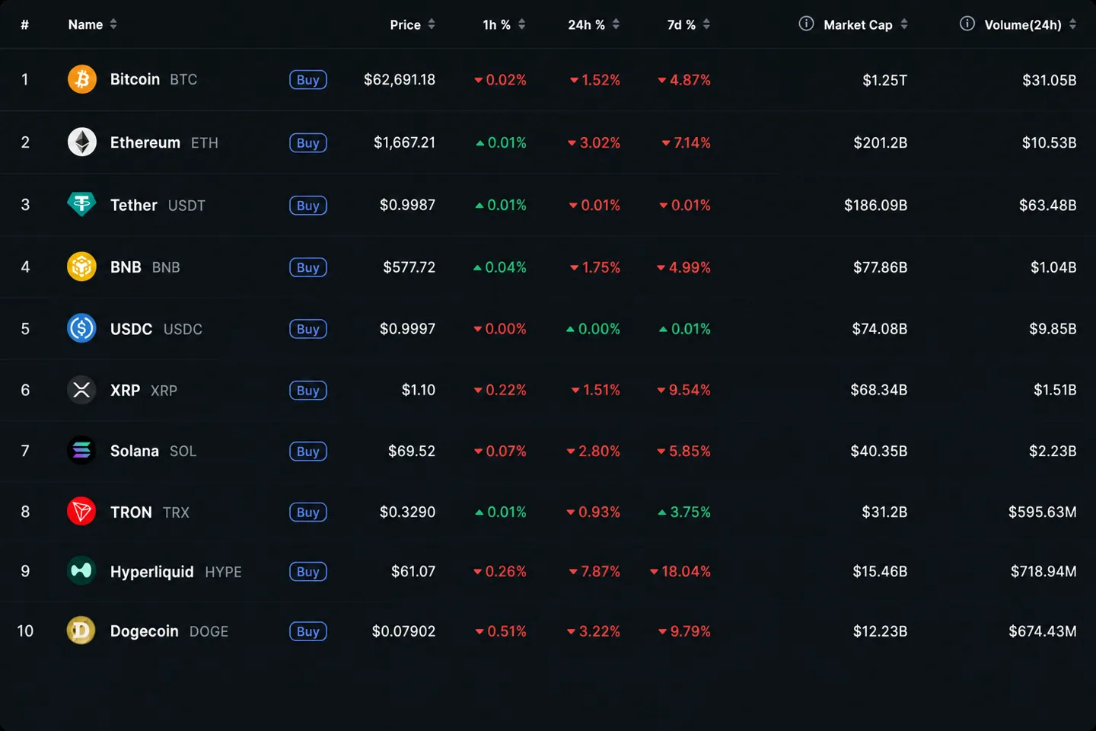Click Buy button for Solana

(x=308, y=452)
